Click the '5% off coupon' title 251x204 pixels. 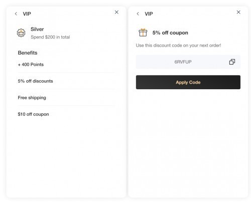coord(170,33)
